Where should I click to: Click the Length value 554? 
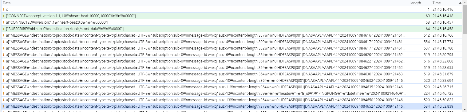427,42
